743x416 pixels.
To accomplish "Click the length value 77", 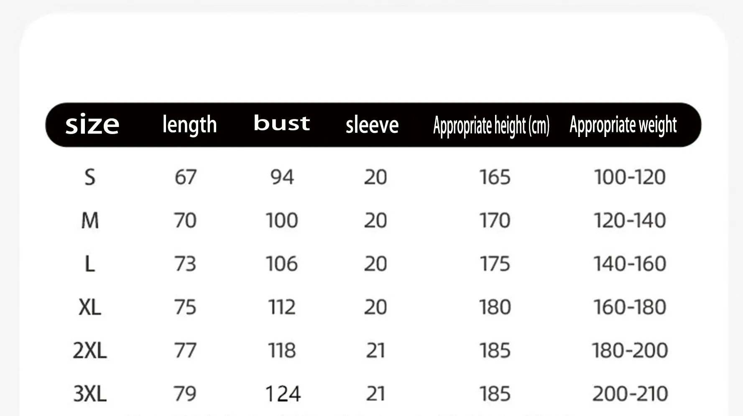I will tap(185, 350).
